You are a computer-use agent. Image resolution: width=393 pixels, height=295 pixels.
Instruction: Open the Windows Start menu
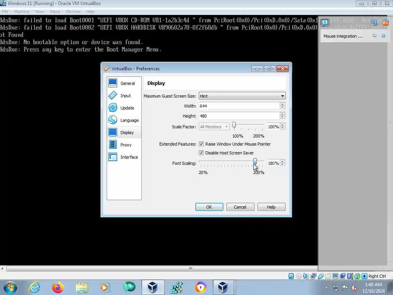(x=10, y=287)
